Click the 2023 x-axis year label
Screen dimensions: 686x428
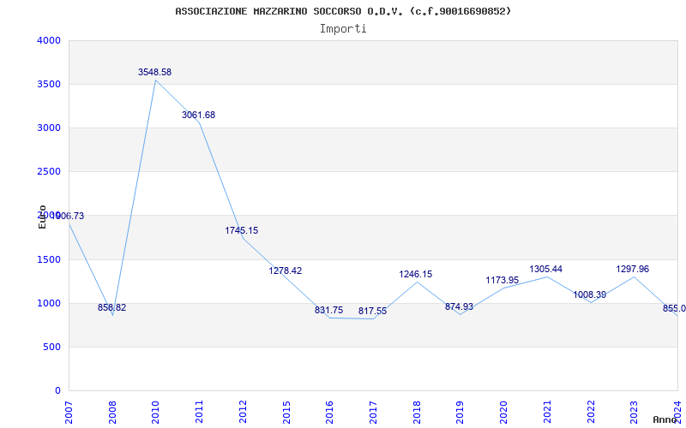(633, 411)
